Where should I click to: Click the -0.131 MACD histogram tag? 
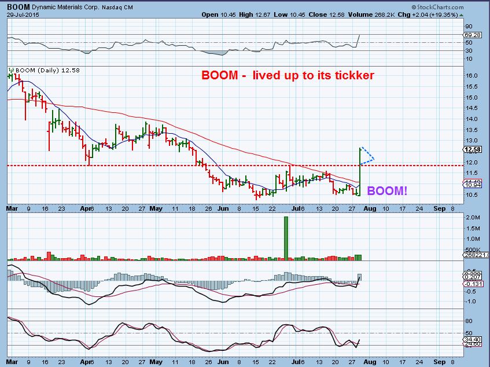473,284
